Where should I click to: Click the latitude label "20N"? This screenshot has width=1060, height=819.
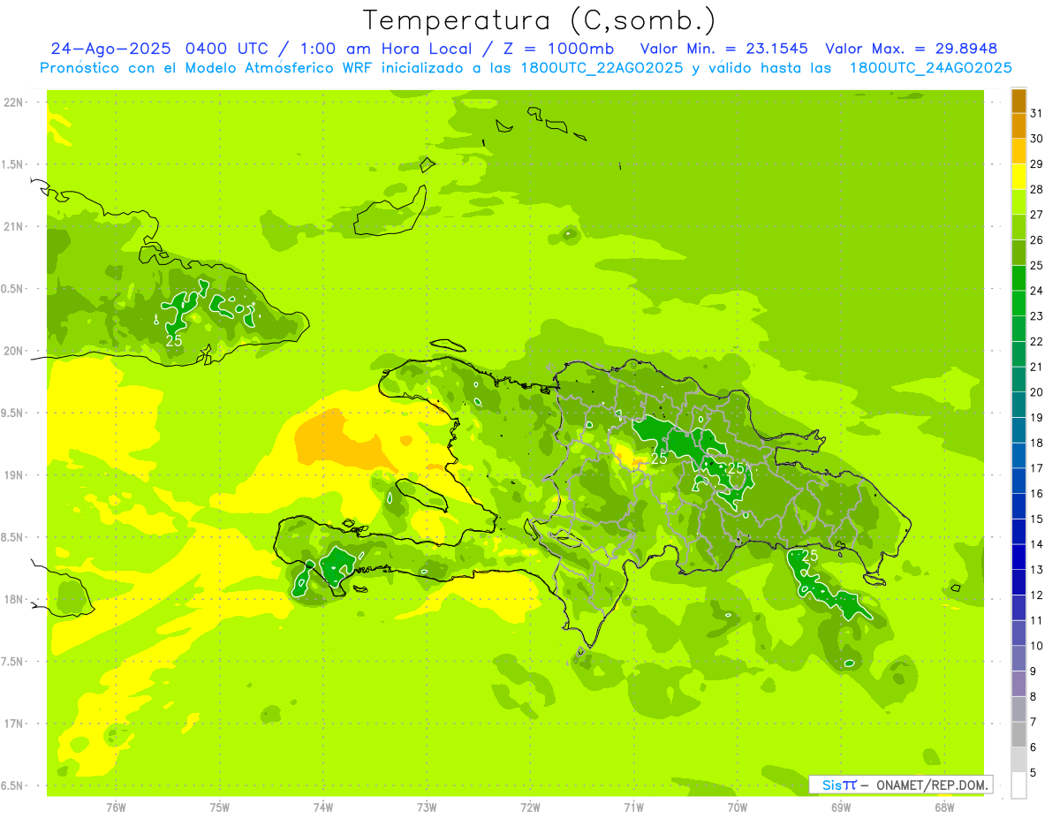coord(13,351)
